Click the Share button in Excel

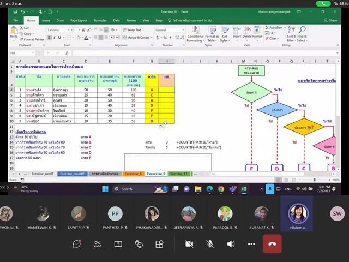330,20
